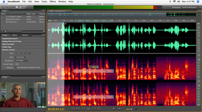Viewport: 202px width, 112px height.
Task: Click the video file icon of Interview.mov
Action: pyautogui.click(x=4, y=22)
